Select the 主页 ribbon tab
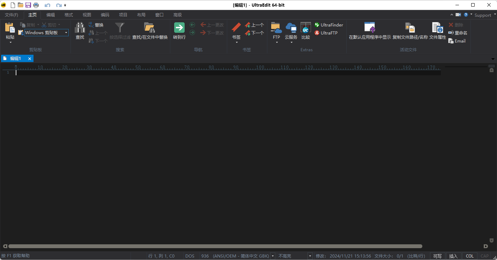The image size is (497, 260). pos(32,15)
